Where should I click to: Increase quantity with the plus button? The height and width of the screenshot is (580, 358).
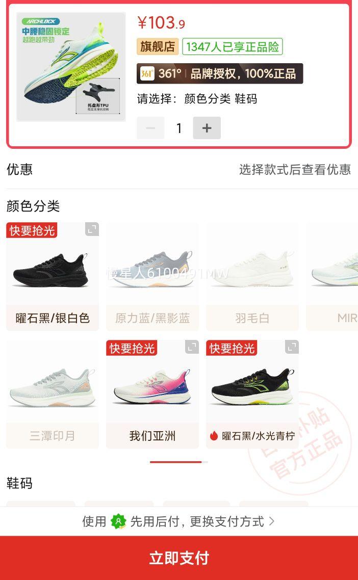tap(207, 128)
